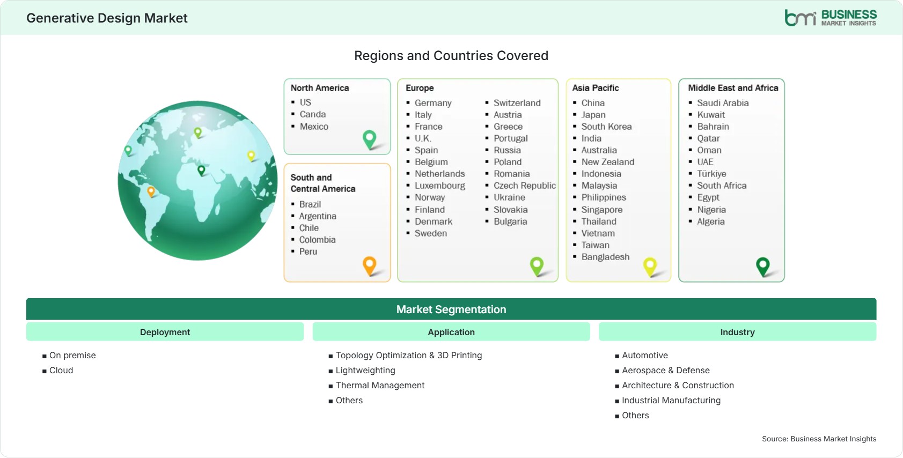Click the Europe heading
903x458 pixels.
tap(420, 88)
